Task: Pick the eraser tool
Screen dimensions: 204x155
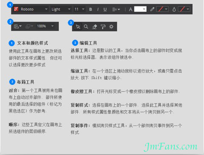Action: [x=95, y=26]
